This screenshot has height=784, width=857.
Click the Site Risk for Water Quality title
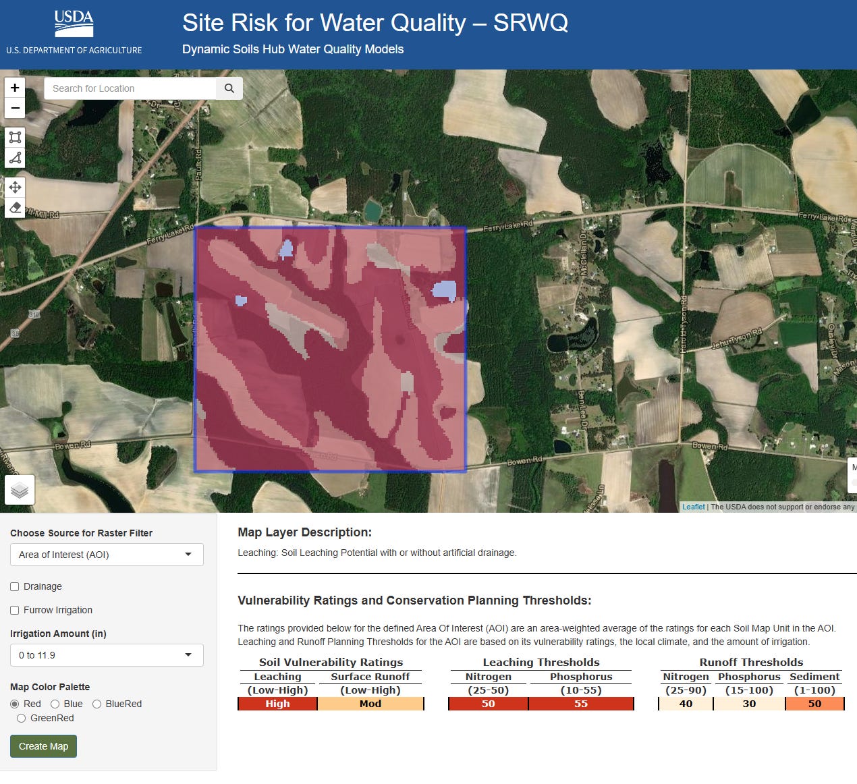click(375, 23)
